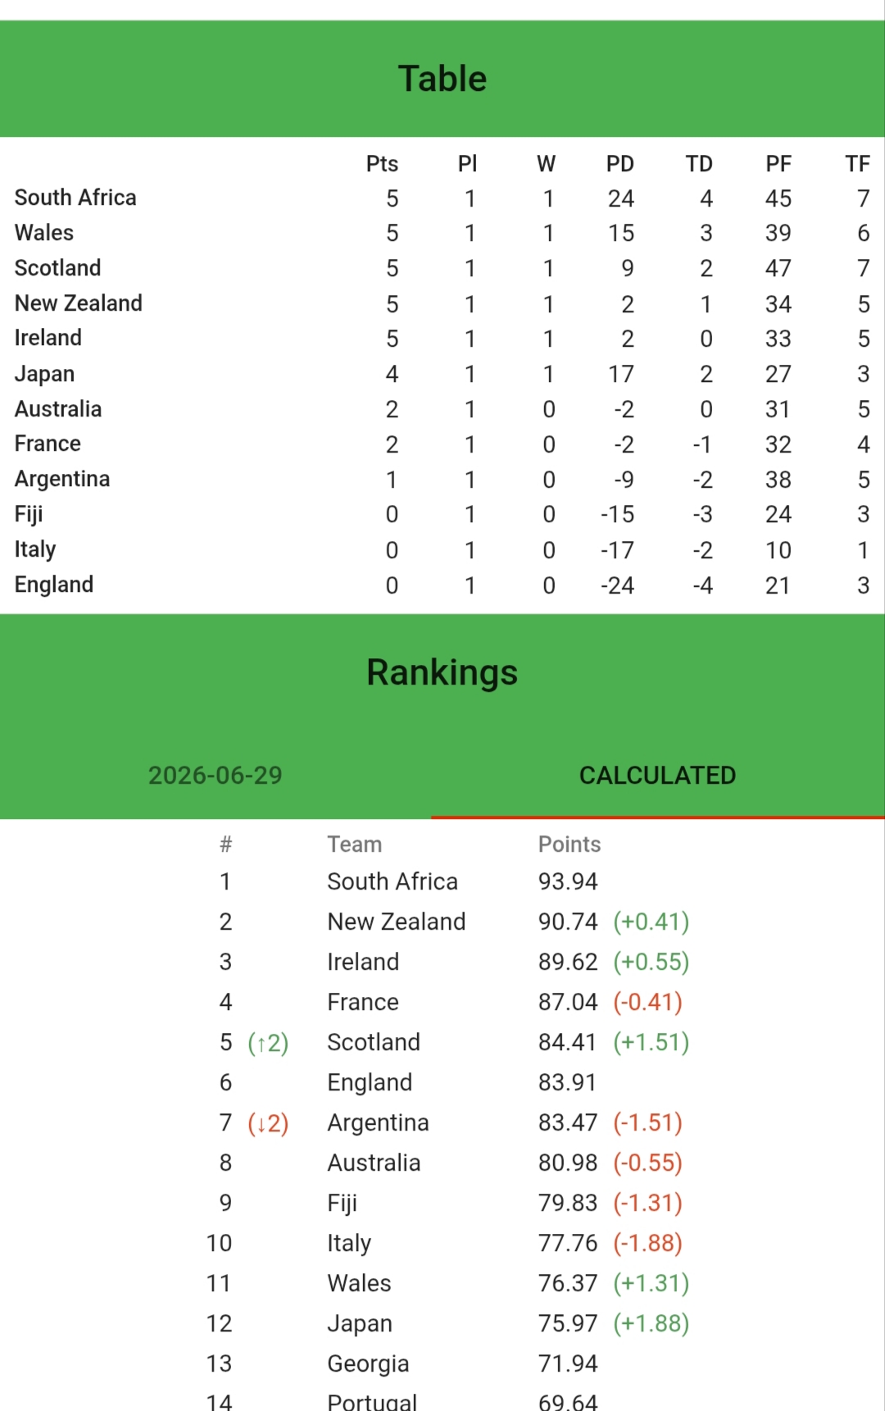Click France's -0.41 points change
The image size is (885, 1411).
coord(648,1002)
